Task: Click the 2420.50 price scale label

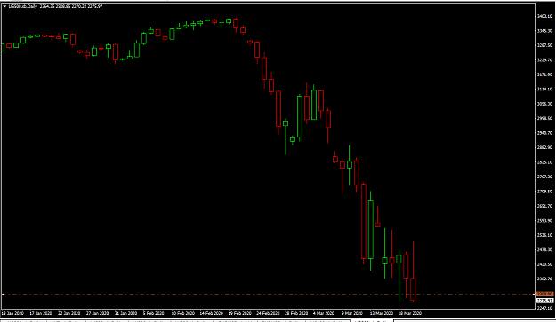Action: pyautogui.click(x=545, y=264)
